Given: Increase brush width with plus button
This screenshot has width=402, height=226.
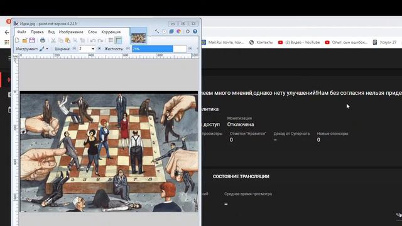Looking at the screenshot, I should tap(99, 49).
